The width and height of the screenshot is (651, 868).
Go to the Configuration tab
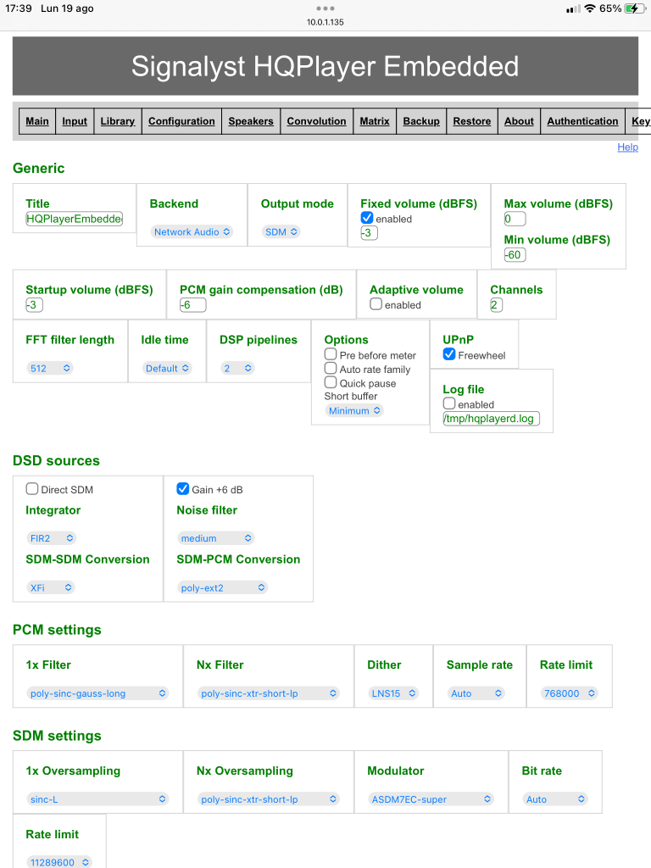pos(181,121)
